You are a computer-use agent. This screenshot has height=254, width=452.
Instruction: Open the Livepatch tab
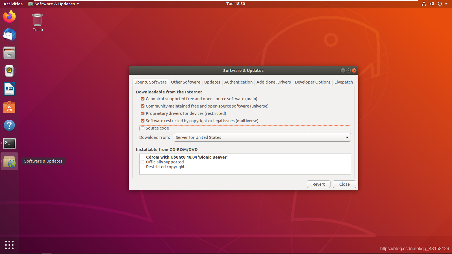tap(344, 82)
